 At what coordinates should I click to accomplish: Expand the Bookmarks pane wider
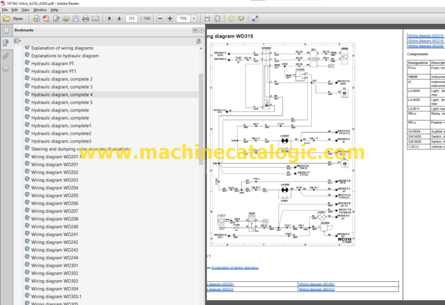click(x=201, y=30)
